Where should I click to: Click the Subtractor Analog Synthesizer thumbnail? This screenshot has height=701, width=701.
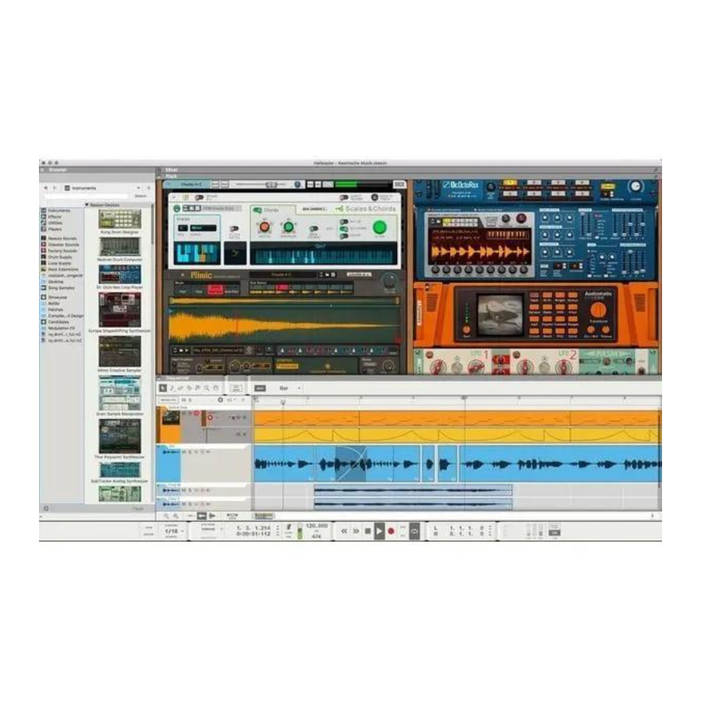pyautogui.click(x=120, y=470)
